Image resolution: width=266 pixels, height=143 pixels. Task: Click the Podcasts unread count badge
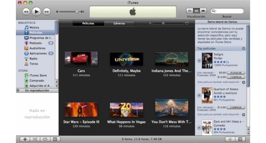pyautogui.click(x=51, y=43)
